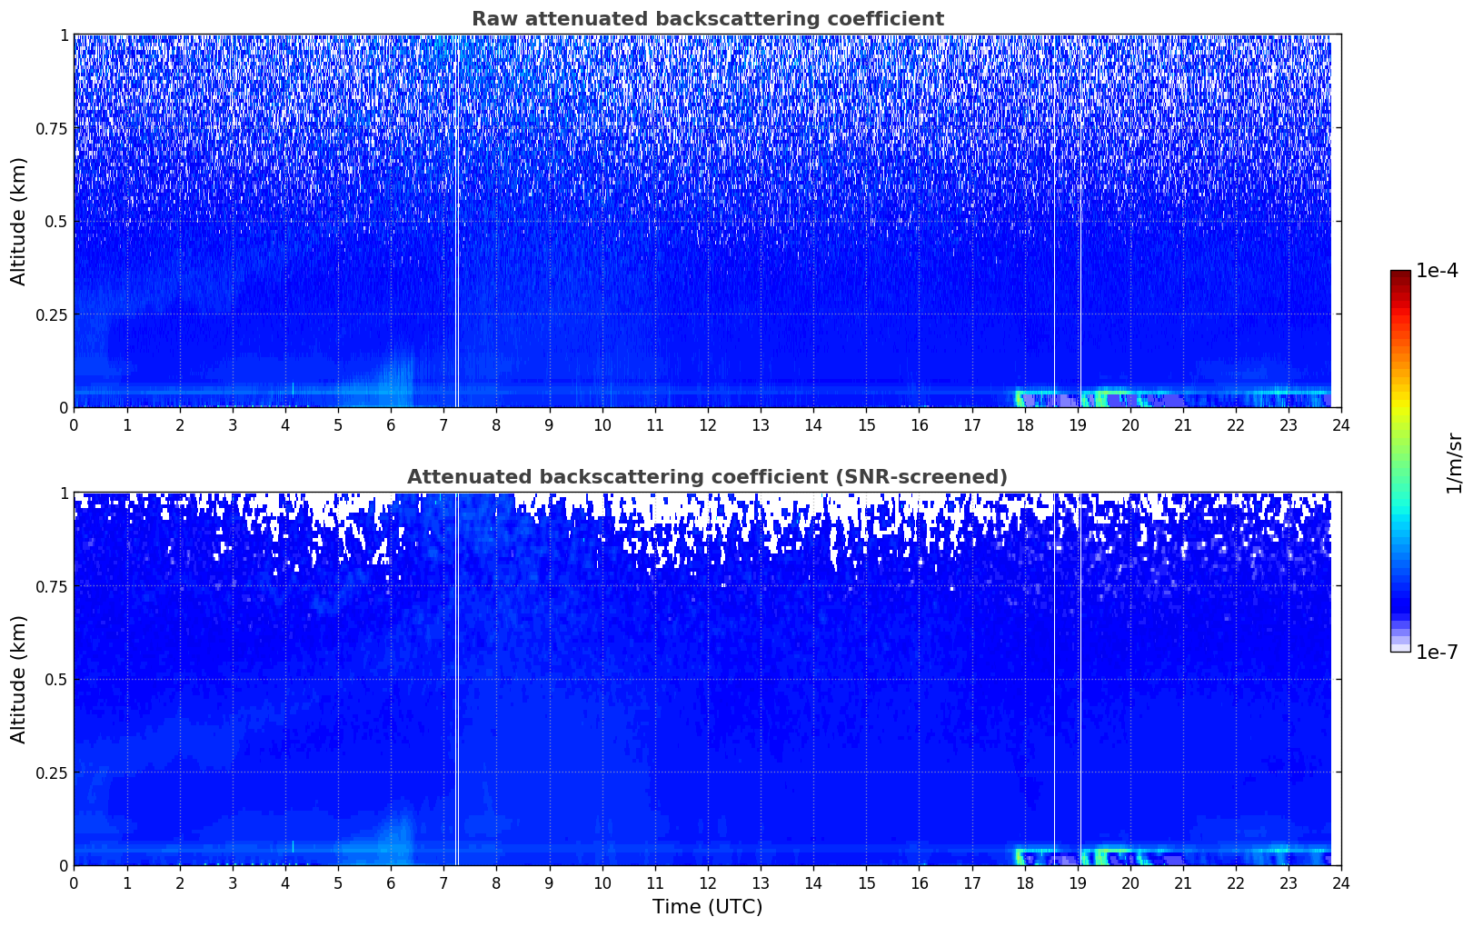Image resolution: width=1473 pixels, height=927 pixels.
Task: Click the bottom plot 'Altitude (km)' label
Action: [19, 679]
